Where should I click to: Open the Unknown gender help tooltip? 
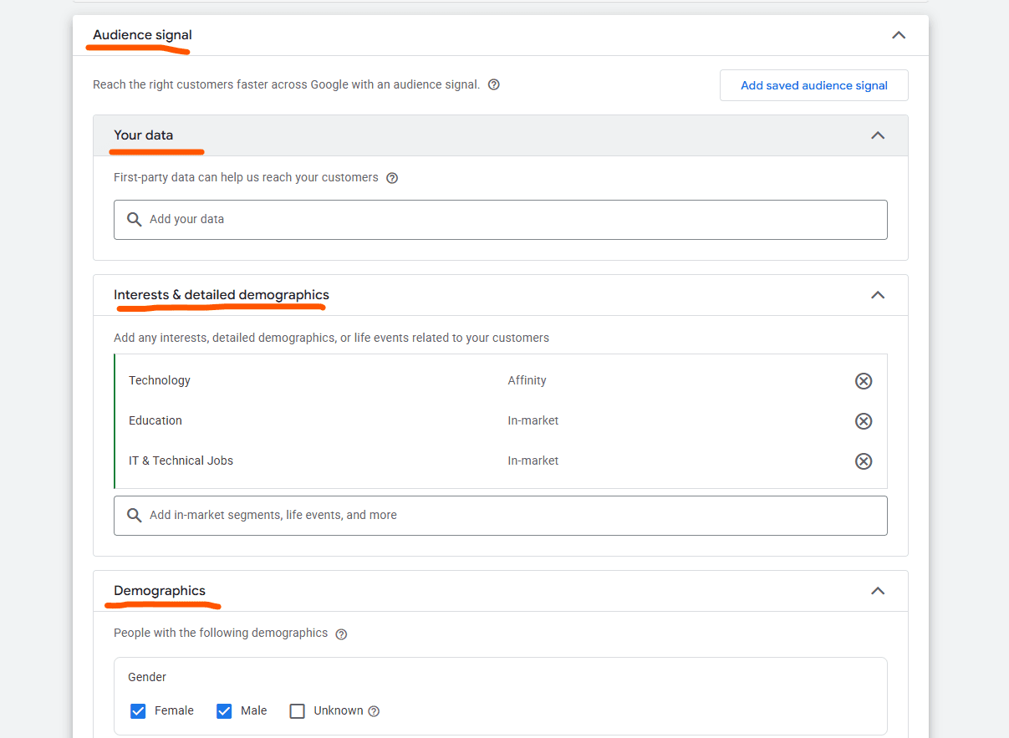coord(374,710)
